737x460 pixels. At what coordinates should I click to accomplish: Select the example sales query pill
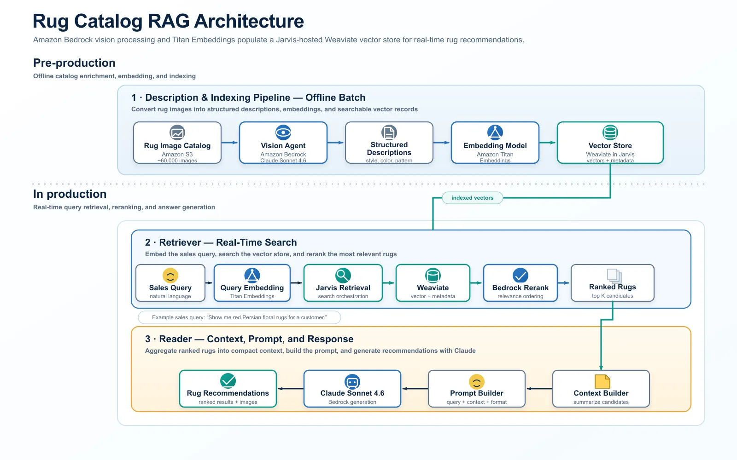tap(240, 317)
